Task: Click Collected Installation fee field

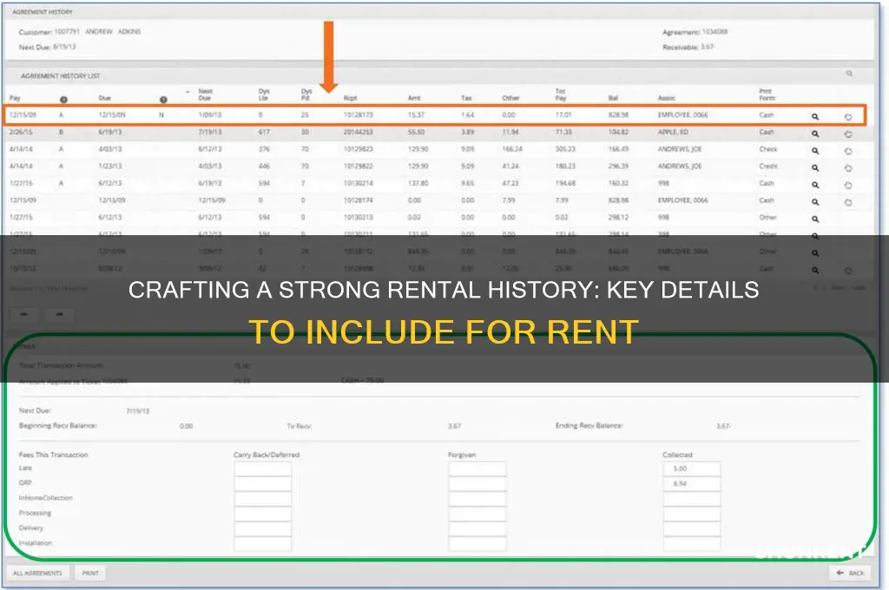Action: [692, 543]
